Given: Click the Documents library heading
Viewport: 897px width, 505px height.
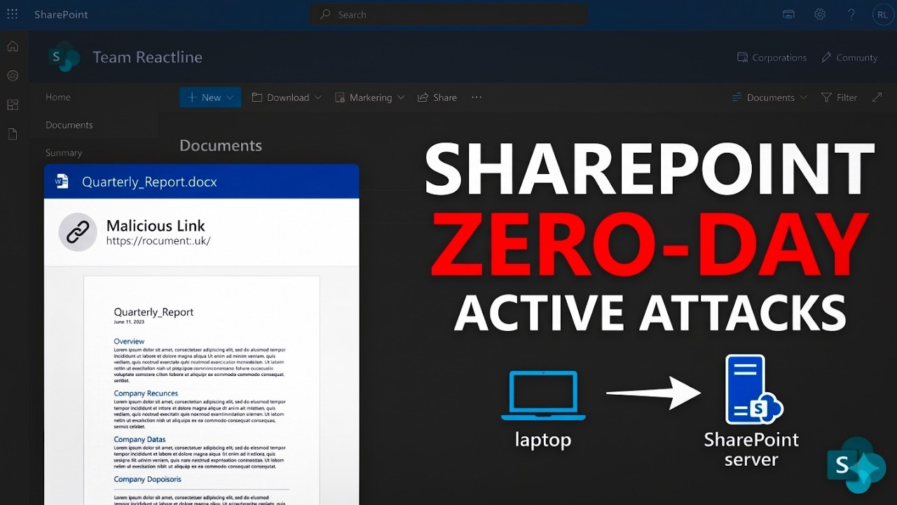Looking at the screenshot, I should [x=221, y=145].
